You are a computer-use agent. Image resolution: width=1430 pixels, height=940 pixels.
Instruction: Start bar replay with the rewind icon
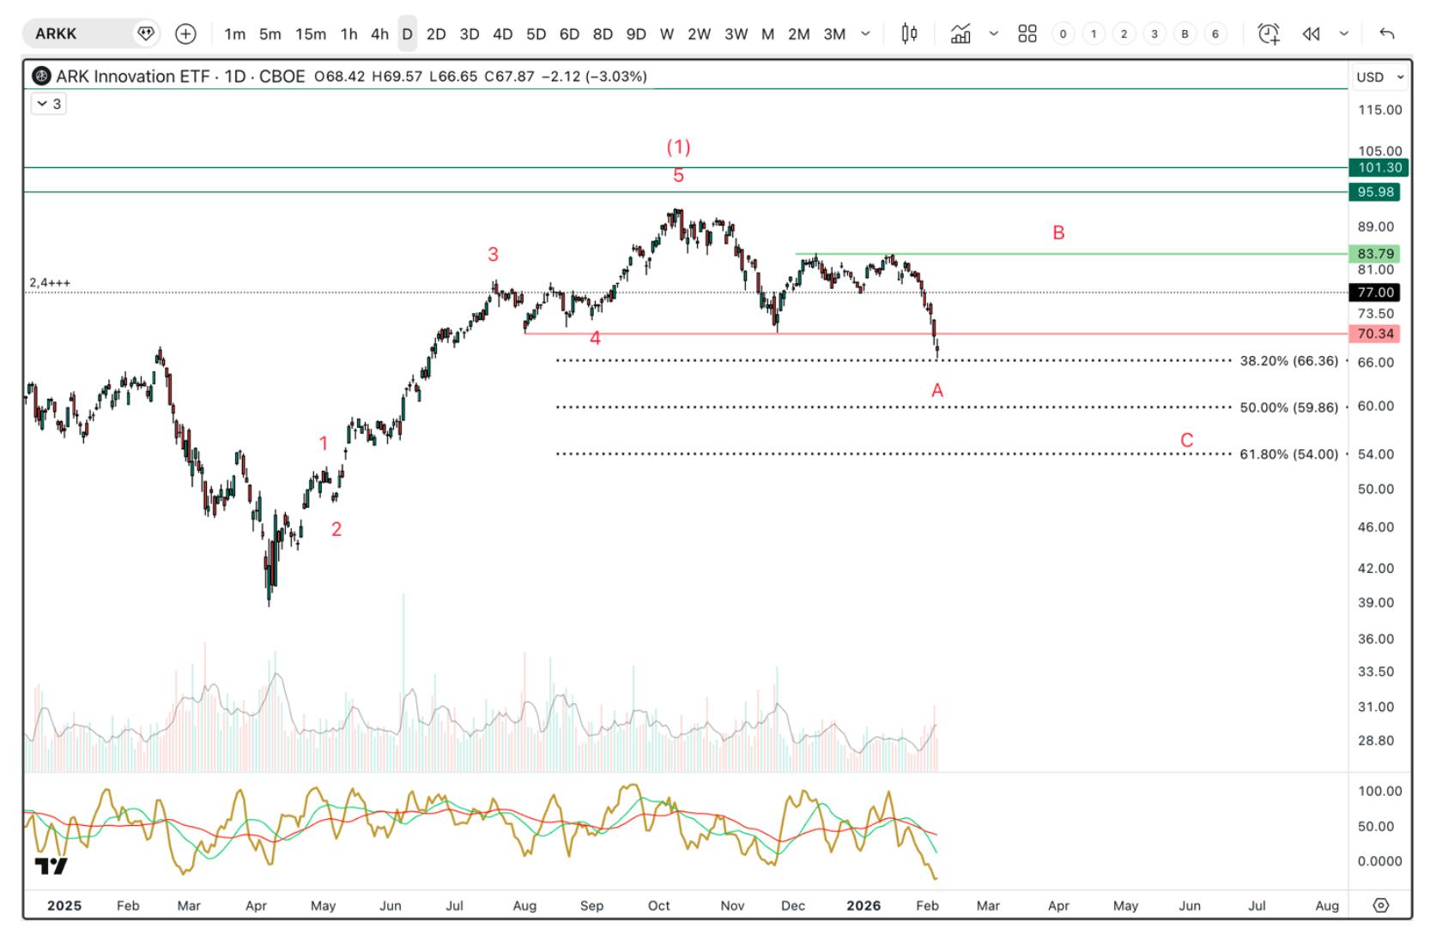1311,33
